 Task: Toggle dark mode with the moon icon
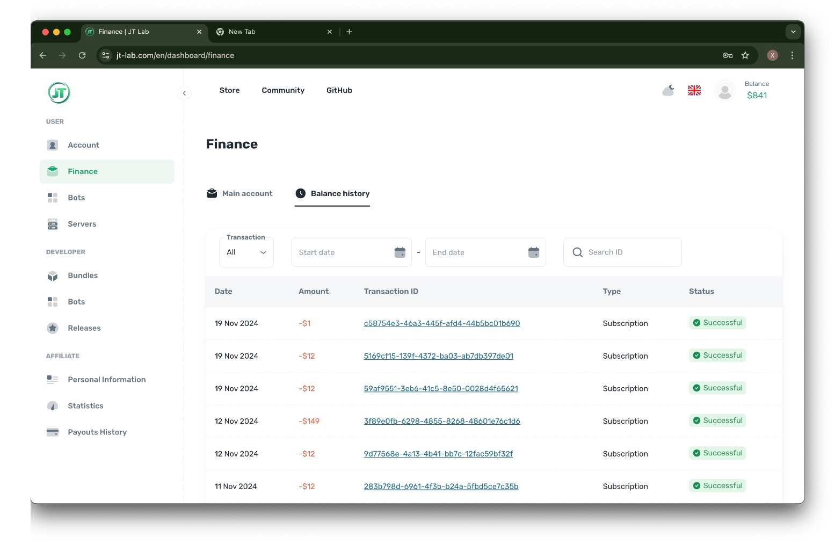(x=668, y=90)
